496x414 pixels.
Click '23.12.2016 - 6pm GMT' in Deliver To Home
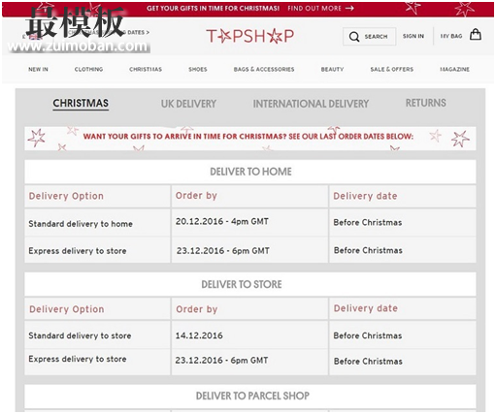pos(223,250)
